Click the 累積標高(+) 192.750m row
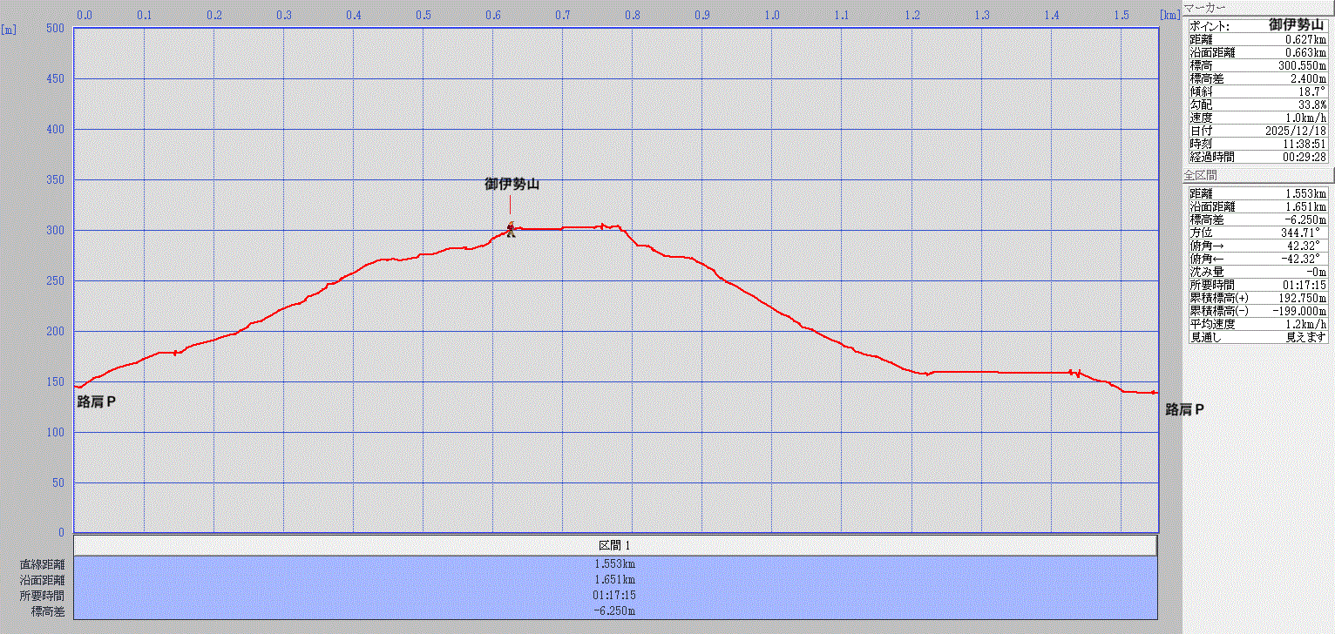This screenshot has height=634, width=1335. pos(1257,298)
